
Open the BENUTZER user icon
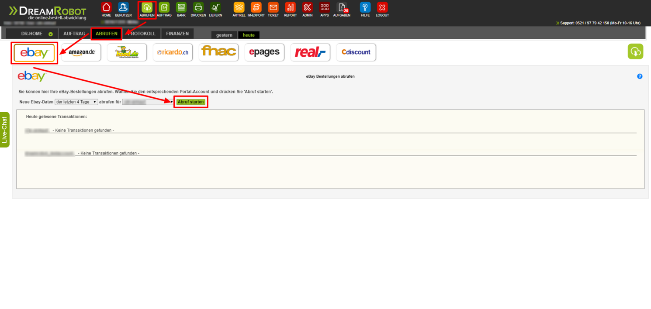pos(123,7)
